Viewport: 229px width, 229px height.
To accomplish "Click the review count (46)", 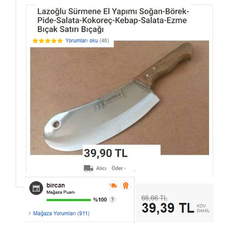I will coord(104,41).
